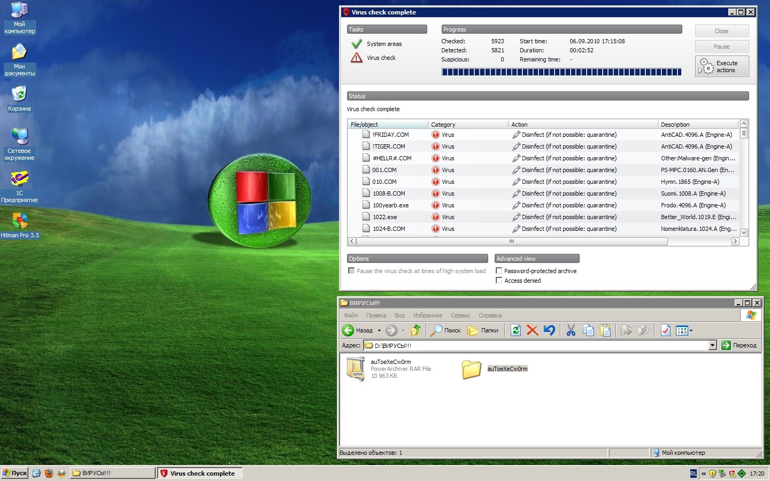Screen dimensions: 770x481
Task: Click the red Delete X icon
Action: tap(532, 330)
